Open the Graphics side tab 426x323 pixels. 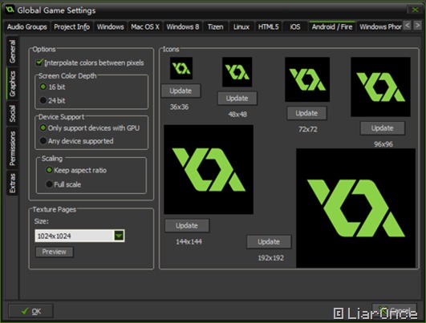pos(13,83)
